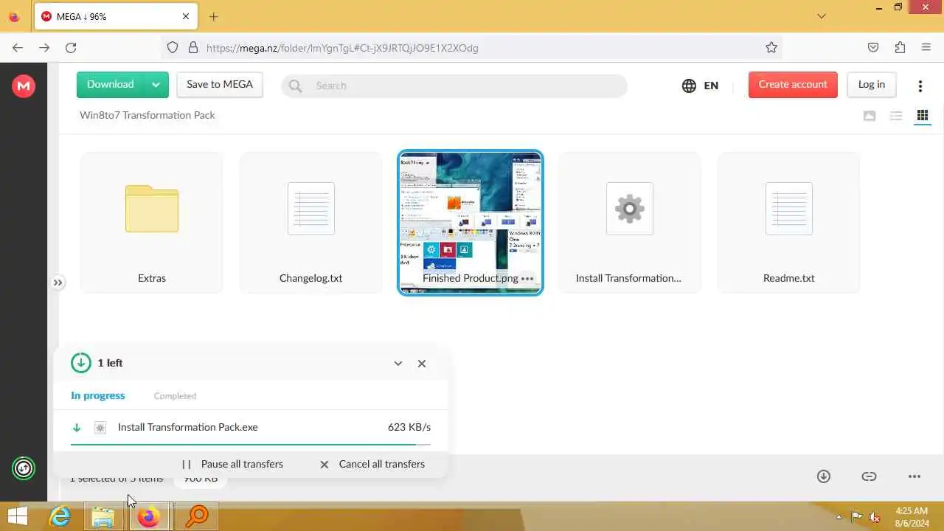Open Firefox extensions icon
Image resolution: width=944 pixels, height=531 pixels.
coord(900,48)
